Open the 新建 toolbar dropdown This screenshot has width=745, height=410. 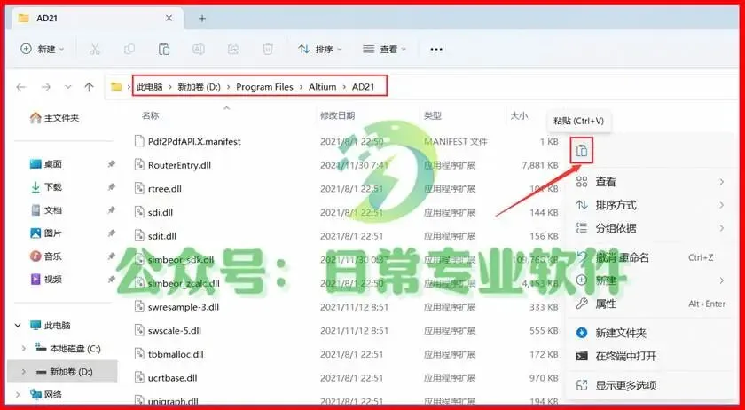pyautogui.click(x=43, y=49)
